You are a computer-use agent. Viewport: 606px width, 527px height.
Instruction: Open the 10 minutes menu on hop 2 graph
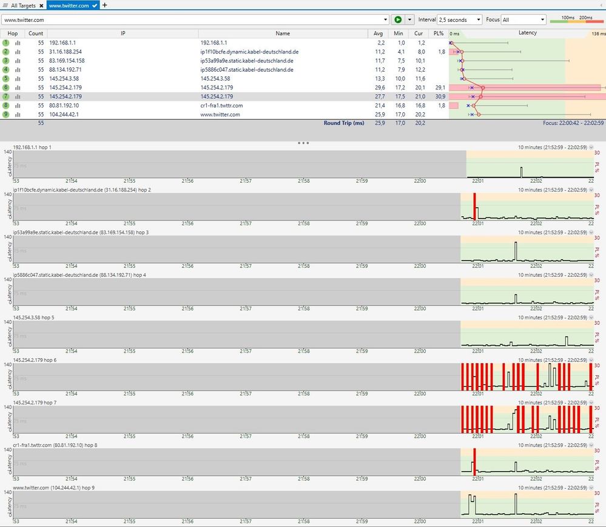[591, 190]
